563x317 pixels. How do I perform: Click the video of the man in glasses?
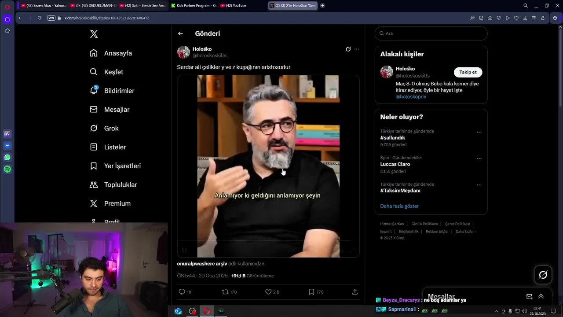point(268,166)
